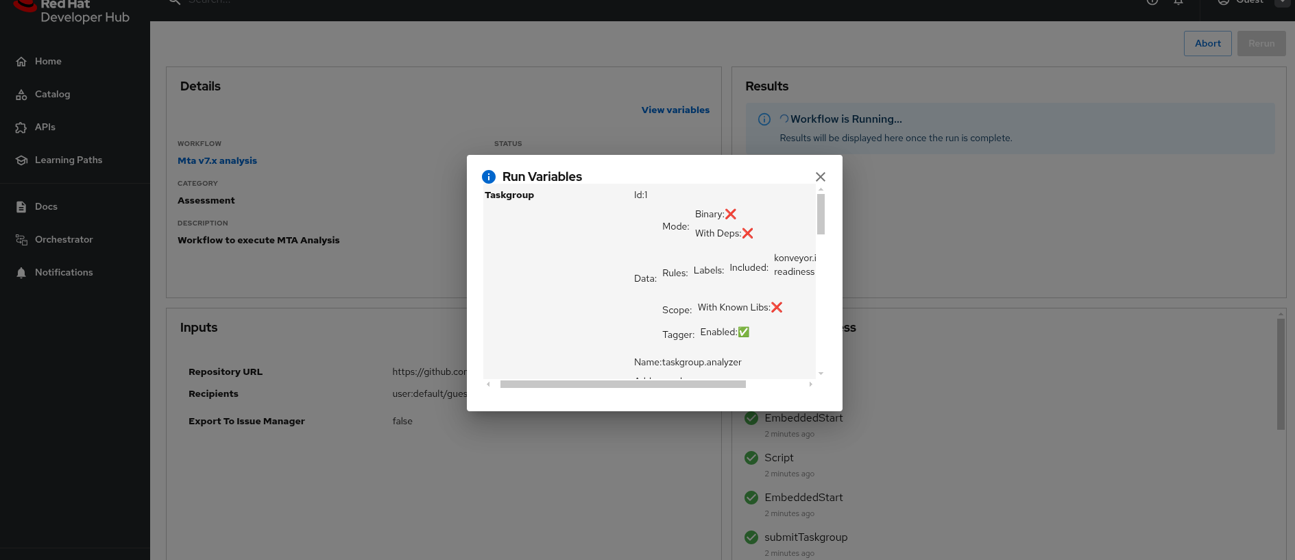Open Learning Paths via its graduation cap icon

pyautogui.click(x=21, y=160)
